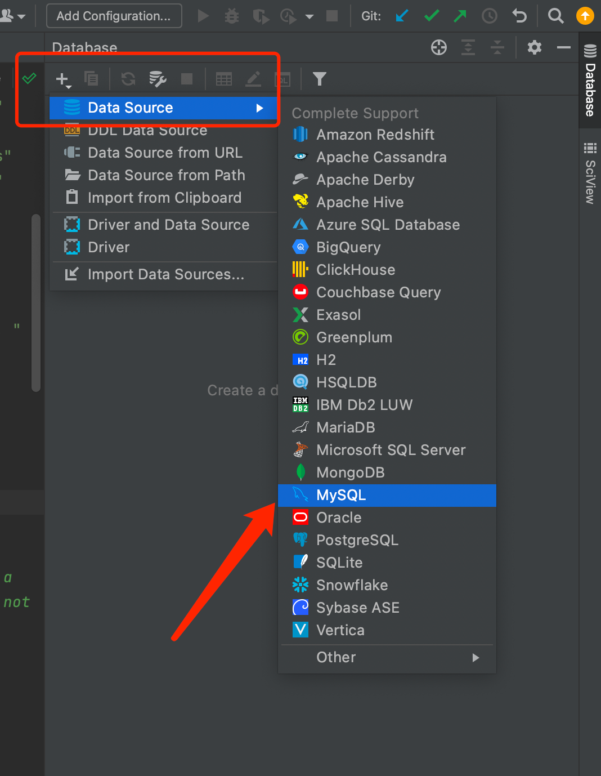The width and height of the screenshot is (601, 776).
Task: Click the green double-checkmark on the left edge
Action: [29, 78]
